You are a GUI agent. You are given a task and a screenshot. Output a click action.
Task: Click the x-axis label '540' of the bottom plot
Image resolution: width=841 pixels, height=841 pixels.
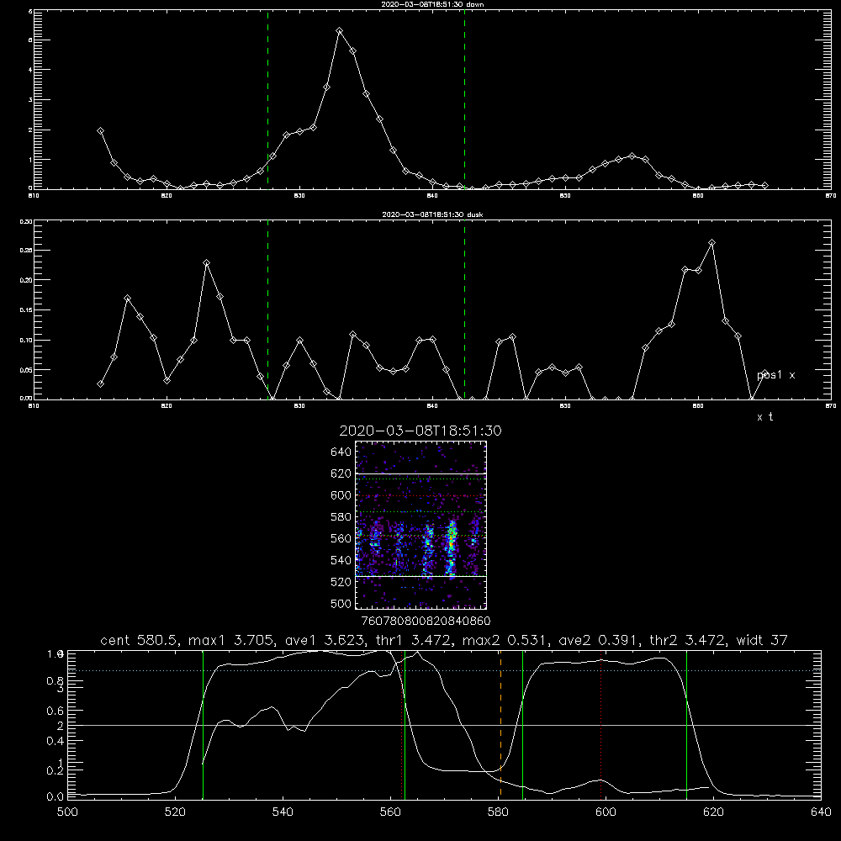point(283,812)
